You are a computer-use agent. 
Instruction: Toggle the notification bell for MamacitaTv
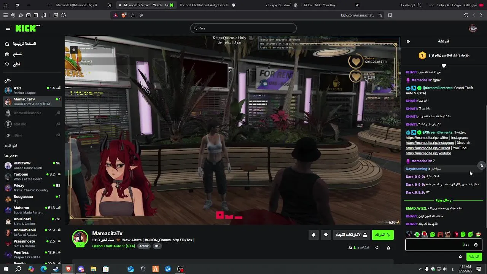314,235
